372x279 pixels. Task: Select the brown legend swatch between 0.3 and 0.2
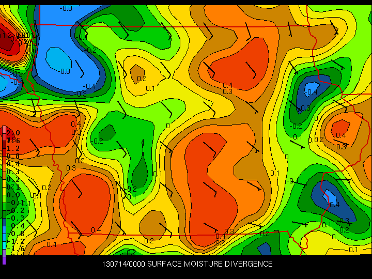(x=4, y=176)
